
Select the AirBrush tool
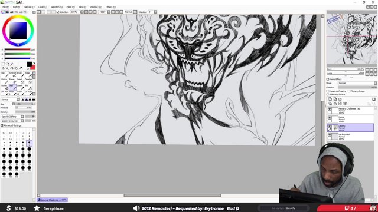[x=12, y=75]
